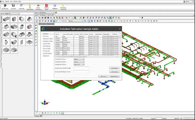Open the Job Browser from the ribbon
This screenshot has height=120, width=195.
coord(5,7)
